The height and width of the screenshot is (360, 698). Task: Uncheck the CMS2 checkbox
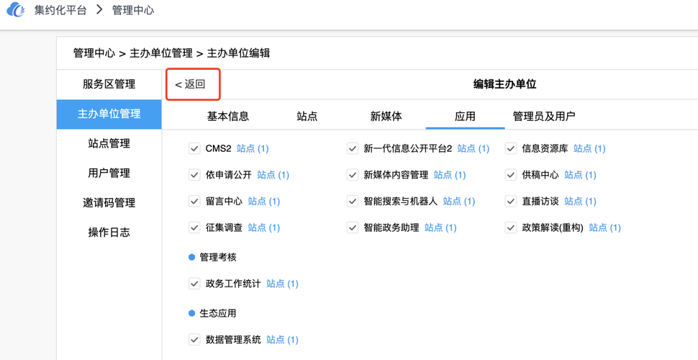coord(194,148)
